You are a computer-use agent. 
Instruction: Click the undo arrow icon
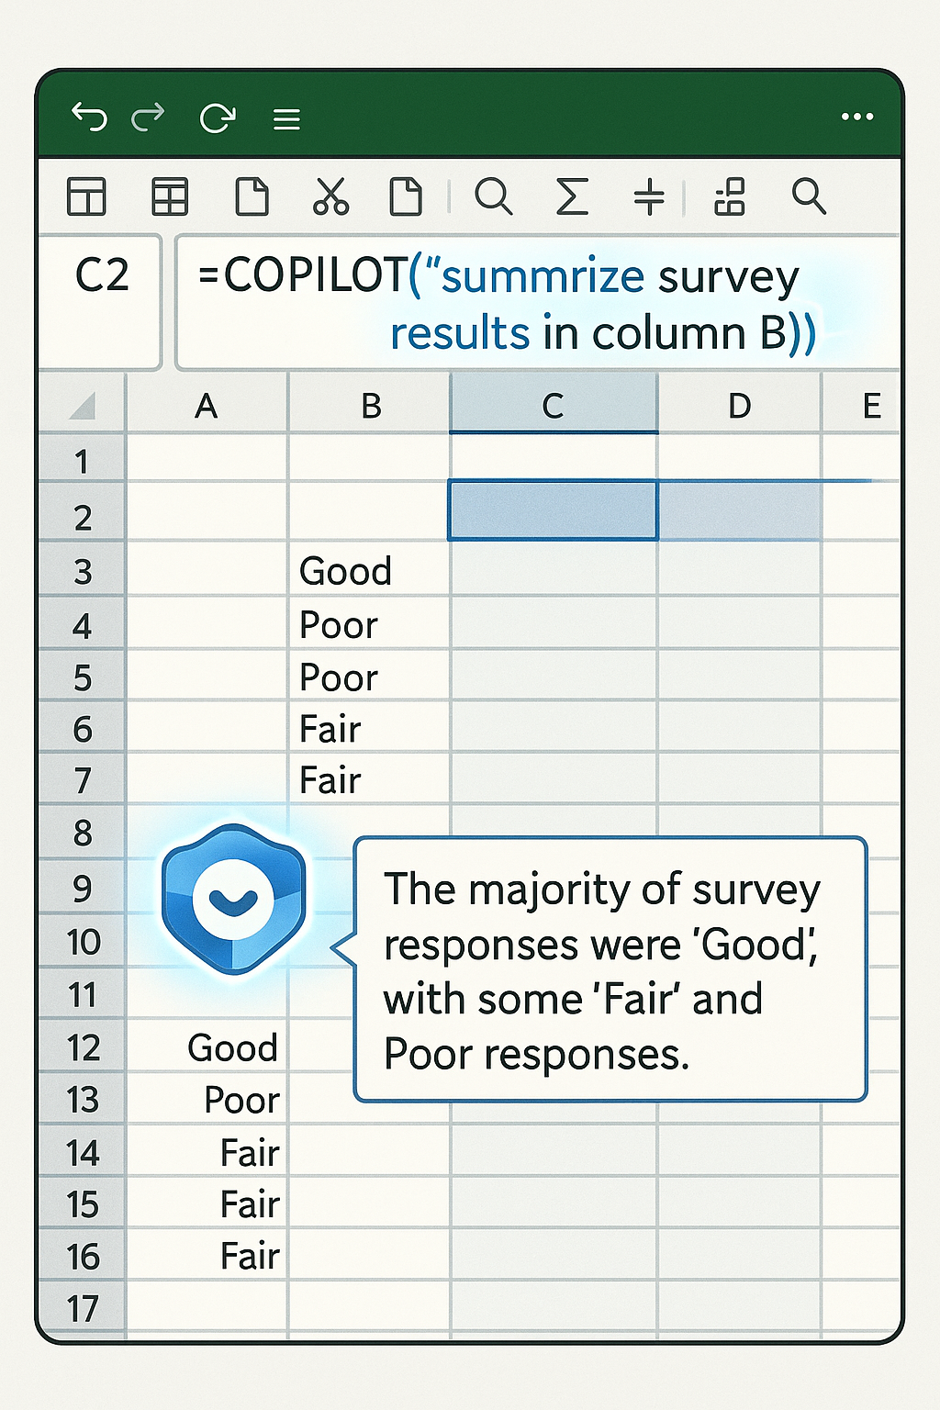(90, 117)
